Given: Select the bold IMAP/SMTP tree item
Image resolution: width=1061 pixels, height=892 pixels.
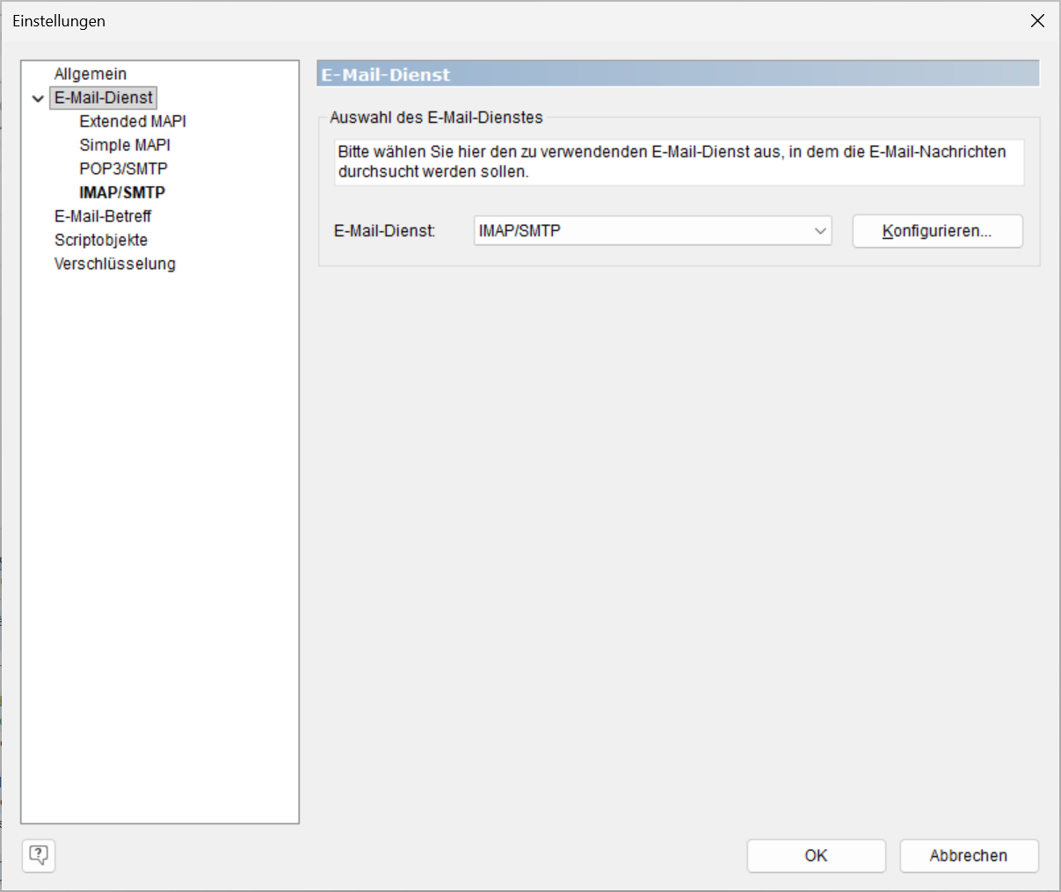Looking at the screenshot, I should coord(122,192).
